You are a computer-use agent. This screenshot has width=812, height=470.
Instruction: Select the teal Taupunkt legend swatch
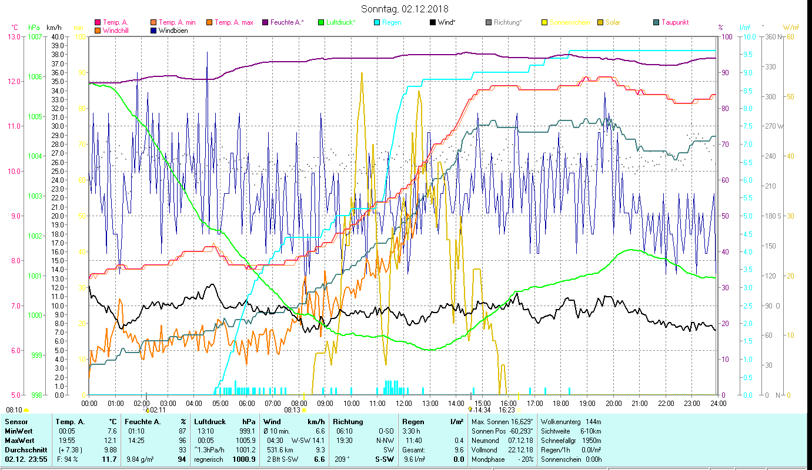(656, 23)
